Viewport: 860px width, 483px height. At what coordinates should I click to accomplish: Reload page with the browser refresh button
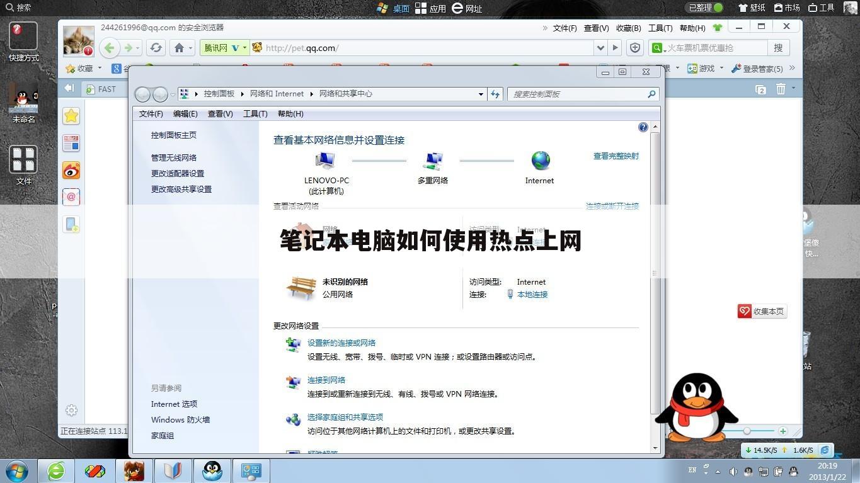click(x=156, y=48)
